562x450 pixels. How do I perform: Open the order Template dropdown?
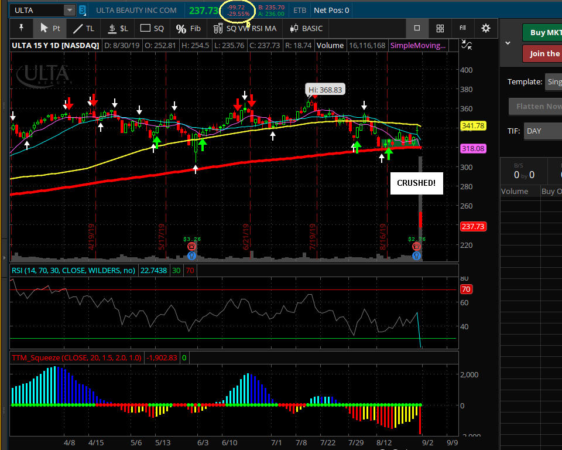pos(553,82)
